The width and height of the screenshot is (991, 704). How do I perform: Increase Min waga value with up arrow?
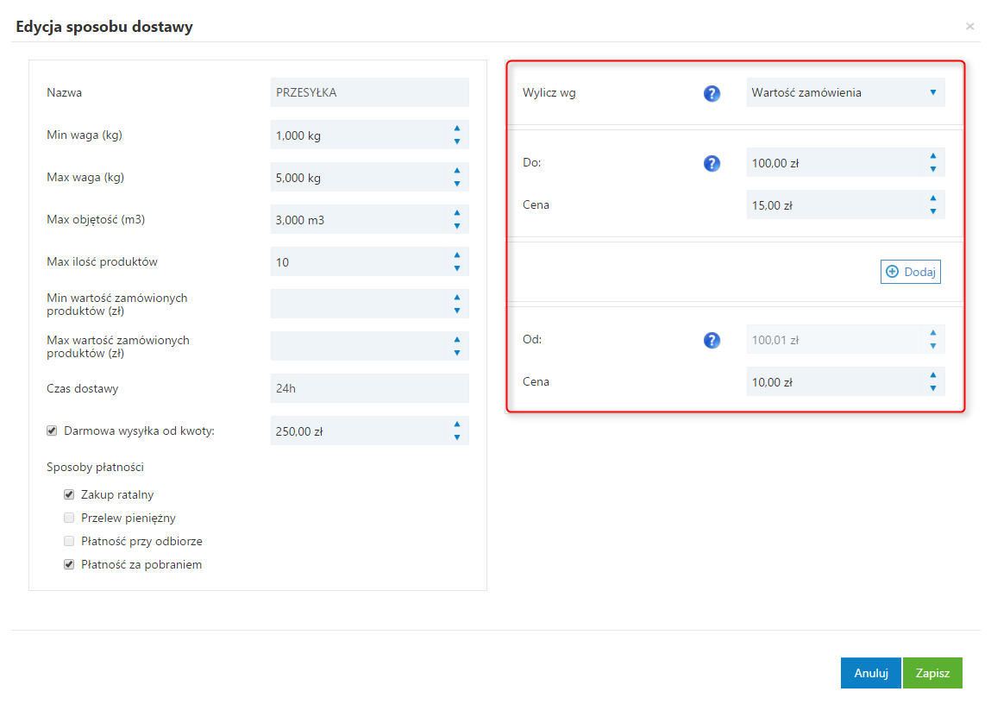[457, 129]
